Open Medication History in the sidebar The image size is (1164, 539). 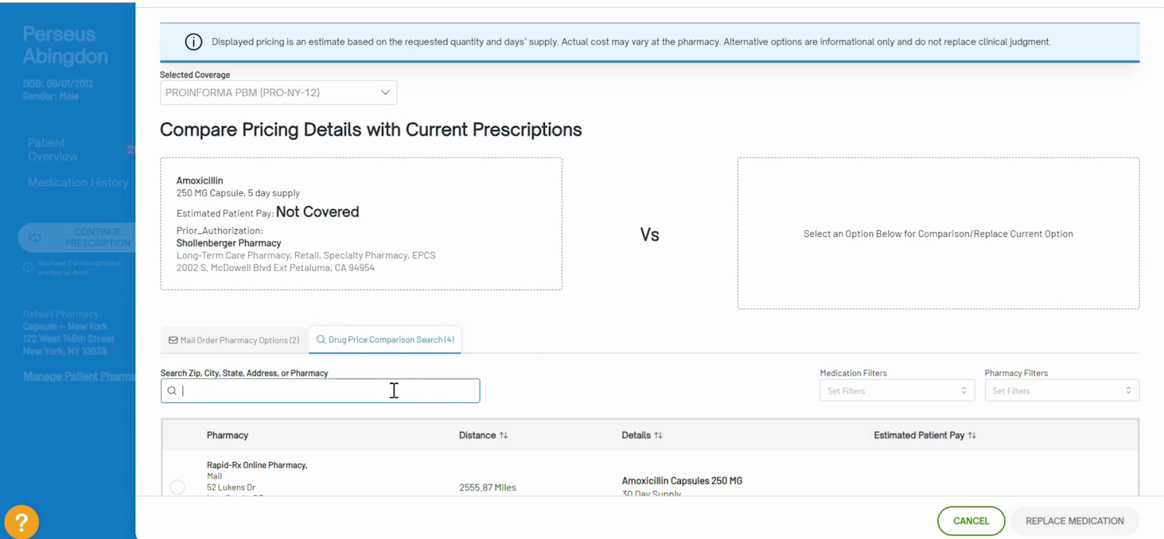[x=78, y=182]
